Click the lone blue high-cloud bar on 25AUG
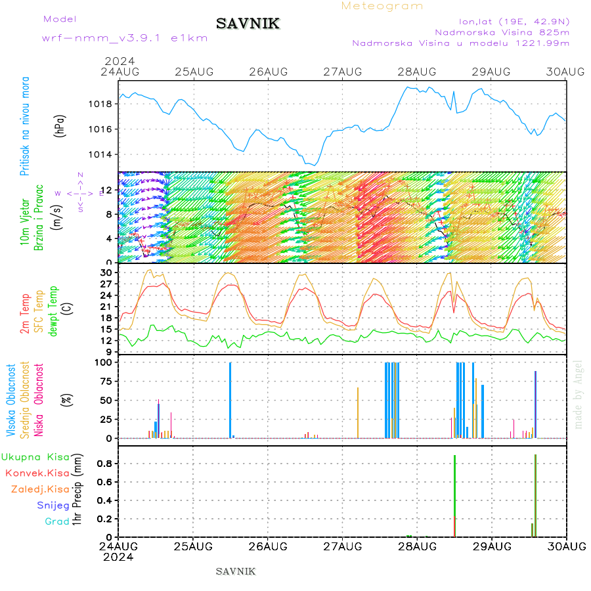Screen dimensions: 591x591 pos(230,401)
